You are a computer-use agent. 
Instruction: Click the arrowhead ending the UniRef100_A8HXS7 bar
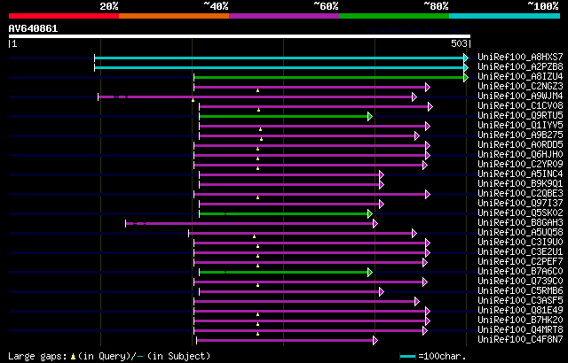click(x=466, y=58)
